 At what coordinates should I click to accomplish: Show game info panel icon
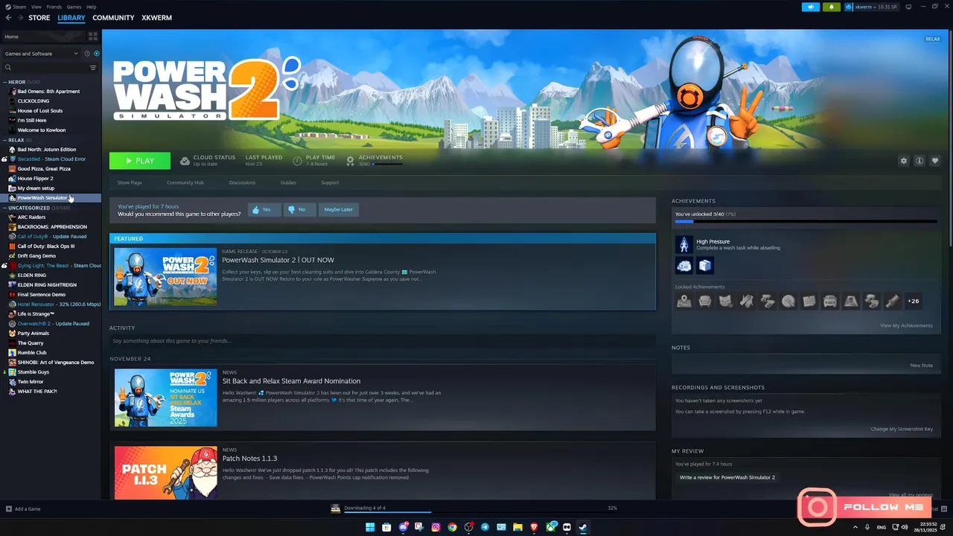coord(919,161)
